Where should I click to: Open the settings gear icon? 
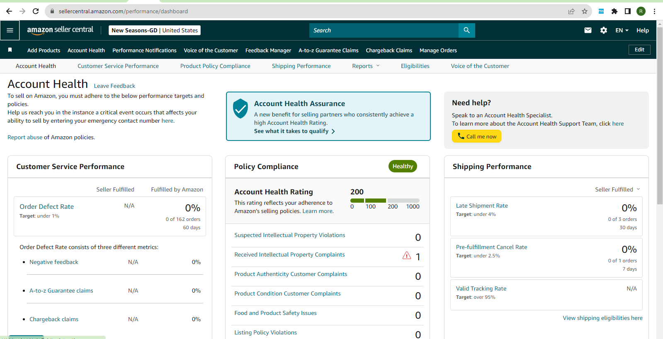pos(604,30)
